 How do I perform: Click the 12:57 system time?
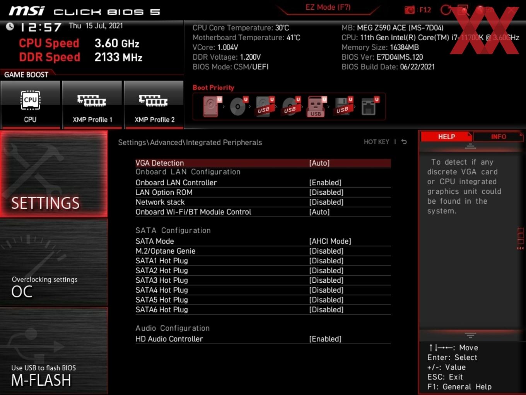41,27
